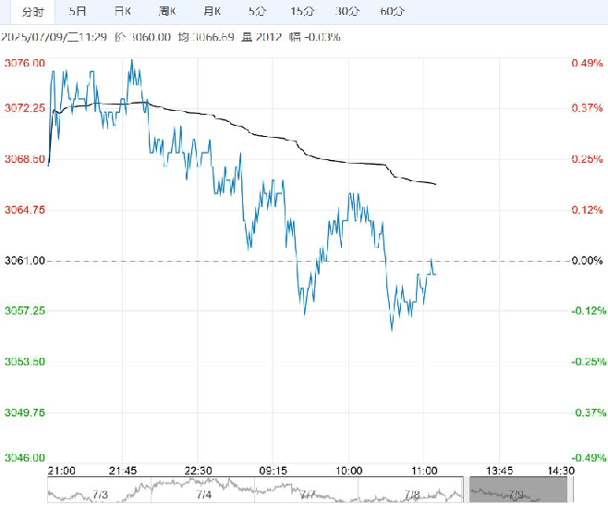Screen dimensions: 608x505
Task: Click the 7/9 highlighted range in the mini timeline
Action: [x=518, y=490]
